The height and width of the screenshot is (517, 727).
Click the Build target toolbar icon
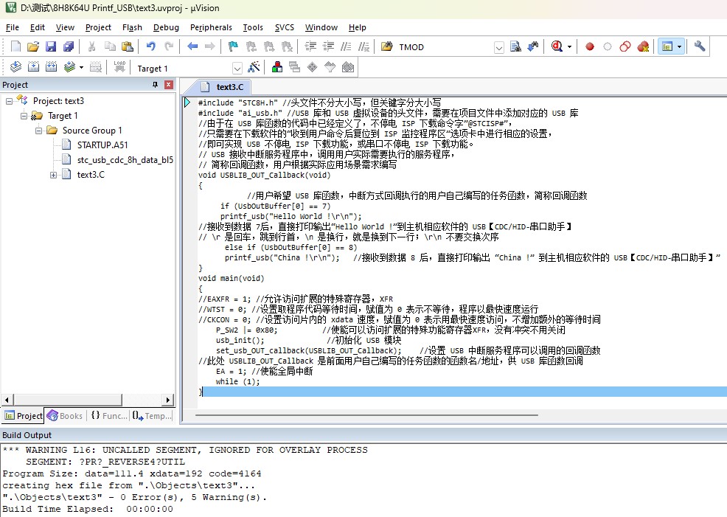pyautogui.click(x=31, y=68)
